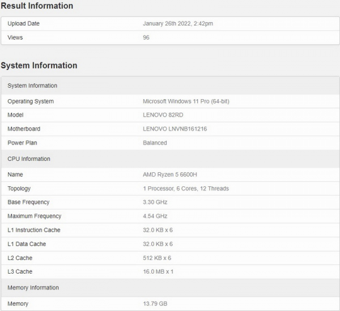This screenshot has height=311, width=340.
Task: Click the L2 Cache value 512 KB x 6
Action: (157, 258)
